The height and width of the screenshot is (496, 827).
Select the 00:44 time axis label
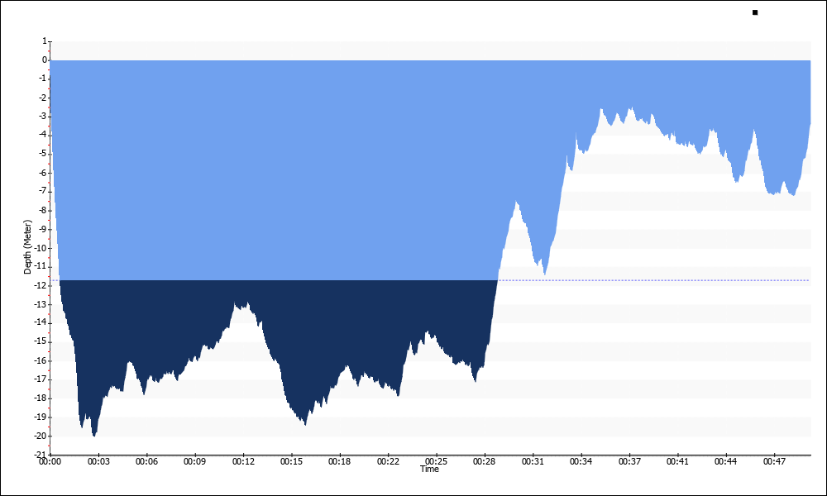pos(726,461)
